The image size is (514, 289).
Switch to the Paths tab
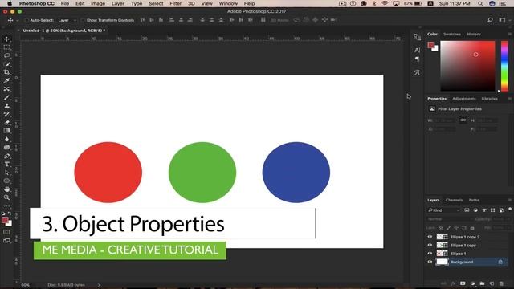(x=474, y=200)
